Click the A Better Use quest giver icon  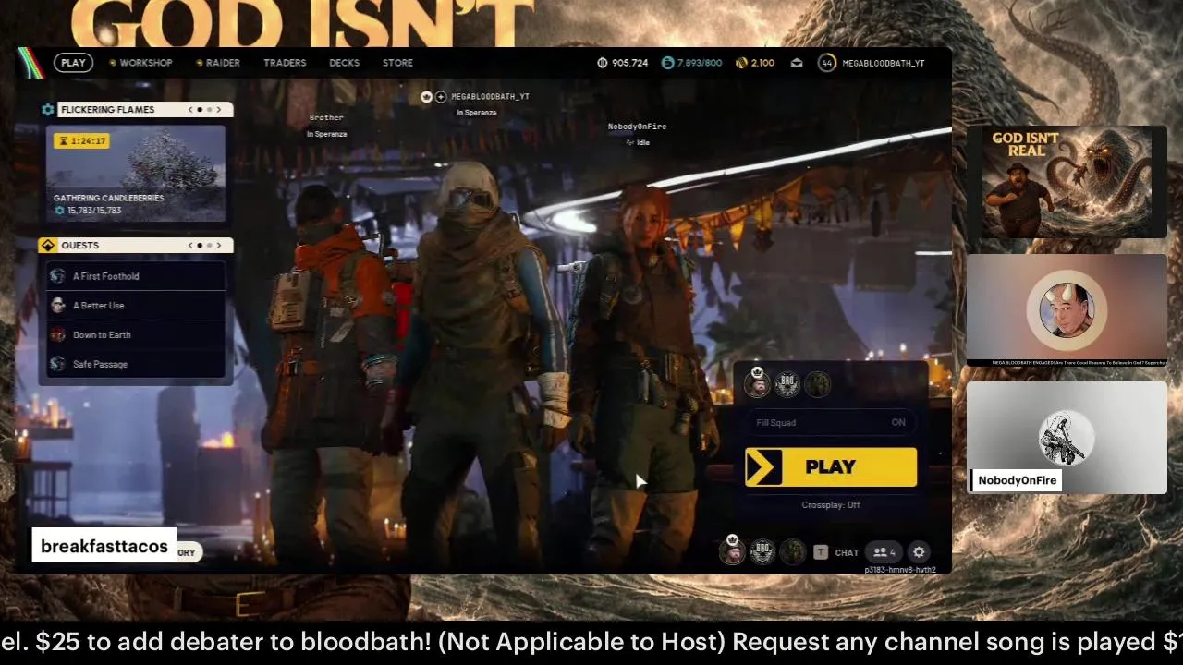57,306
